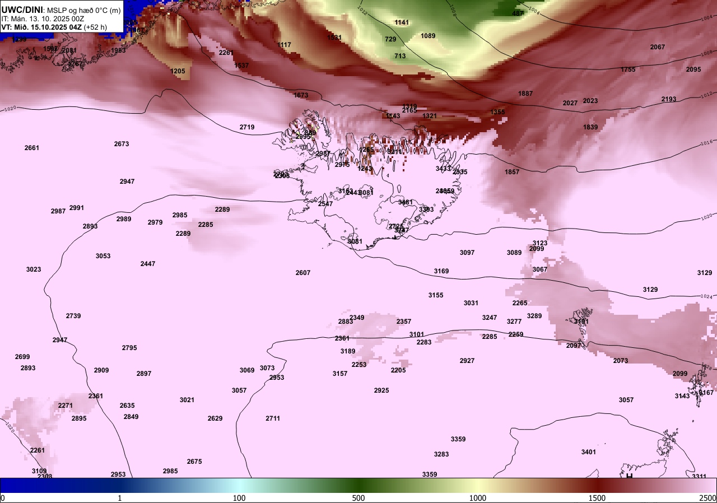Click the isobar label 1024
The height and width of the screenshot is (503, 717).
pos(707,296)
